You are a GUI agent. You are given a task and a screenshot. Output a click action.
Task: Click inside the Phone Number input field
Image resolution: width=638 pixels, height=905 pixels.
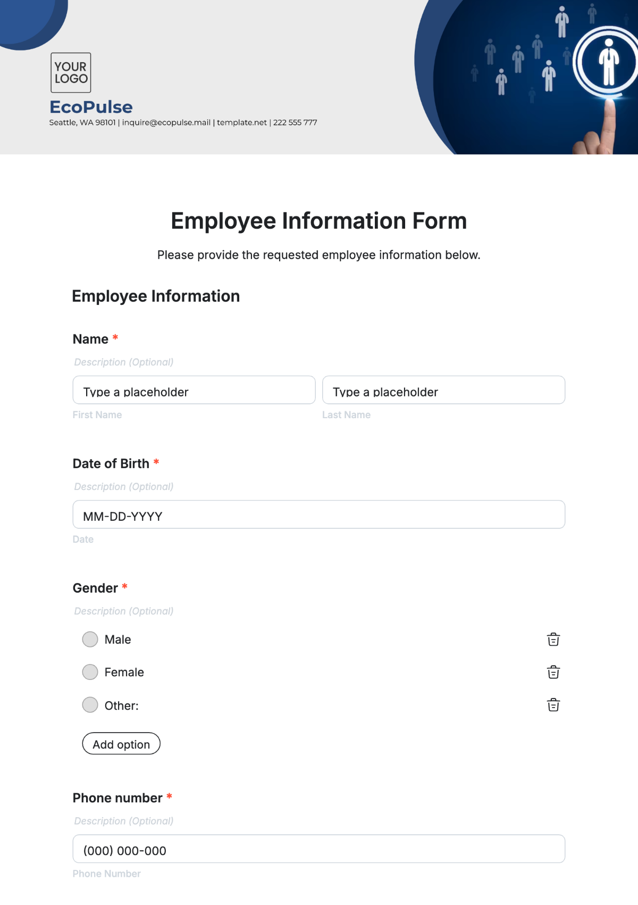click(319, 850)
